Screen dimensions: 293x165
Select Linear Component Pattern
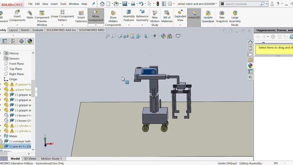(x=62, y=16)
